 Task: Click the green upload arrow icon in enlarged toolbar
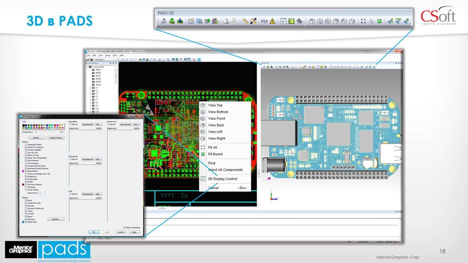[172, 21]
